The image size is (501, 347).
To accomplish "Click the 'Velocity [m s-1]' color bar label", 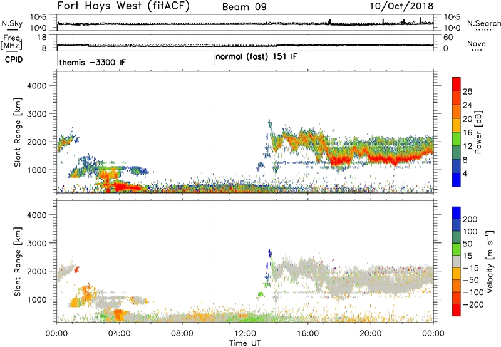I will (x=489, y=261).
